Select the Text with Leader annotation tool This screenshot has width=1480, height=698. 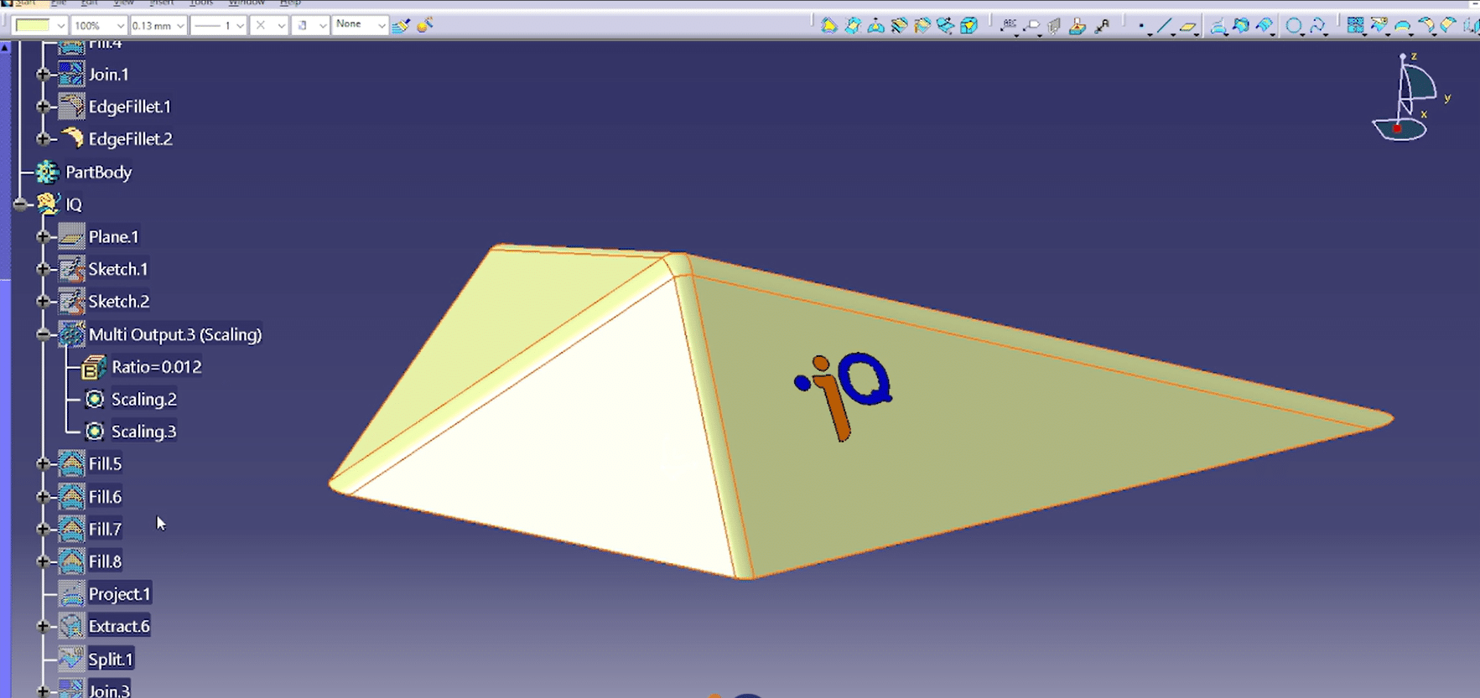(x=1009, y=27)
